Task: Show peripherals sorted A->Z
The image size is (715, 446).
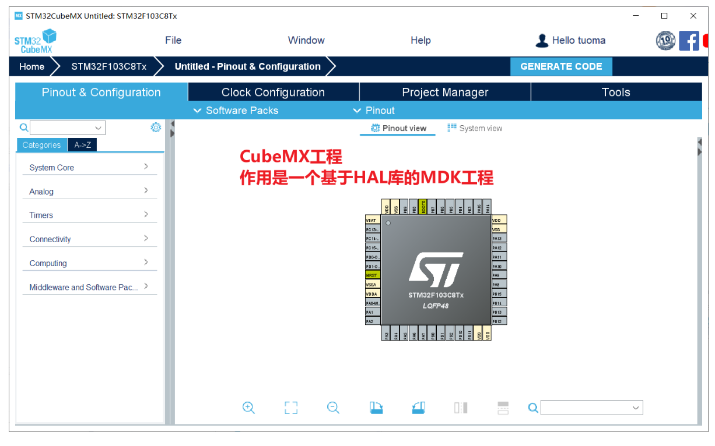Action: (x=82, y=145)
